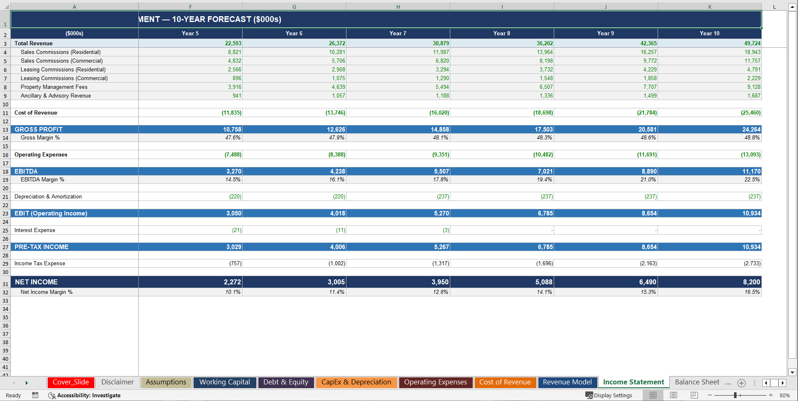The height and width of the screenshot is (401, 798).
Task: Select the Balance Sheet tab
Action: (x=697, y=382)
